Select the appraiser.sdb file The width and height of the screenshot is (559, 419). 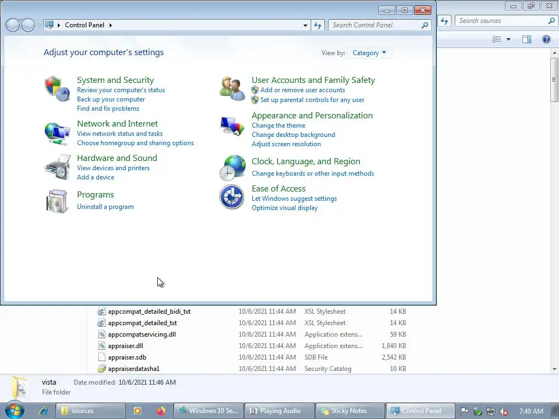pos(127,357)
